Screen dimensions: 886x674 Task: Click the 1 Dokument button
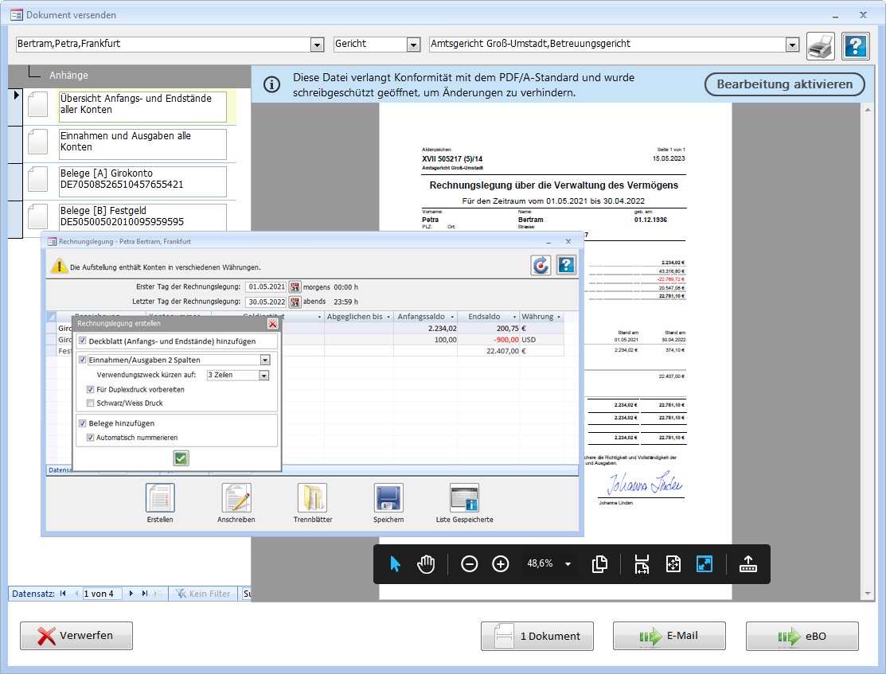click(537, 636)
